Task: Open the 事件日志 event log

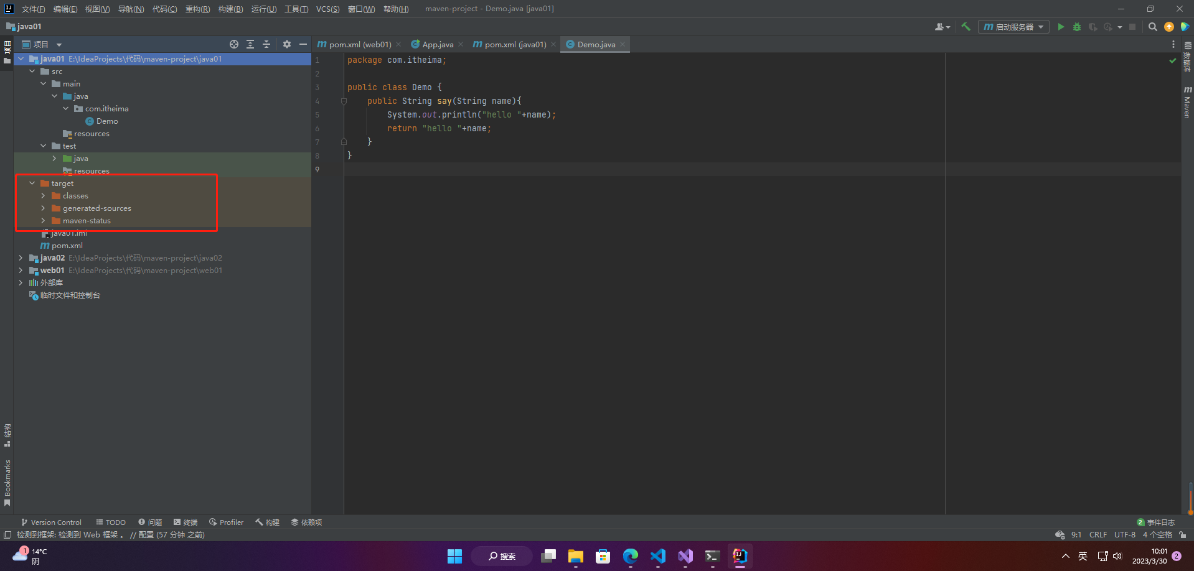Action: [1155, 522]
